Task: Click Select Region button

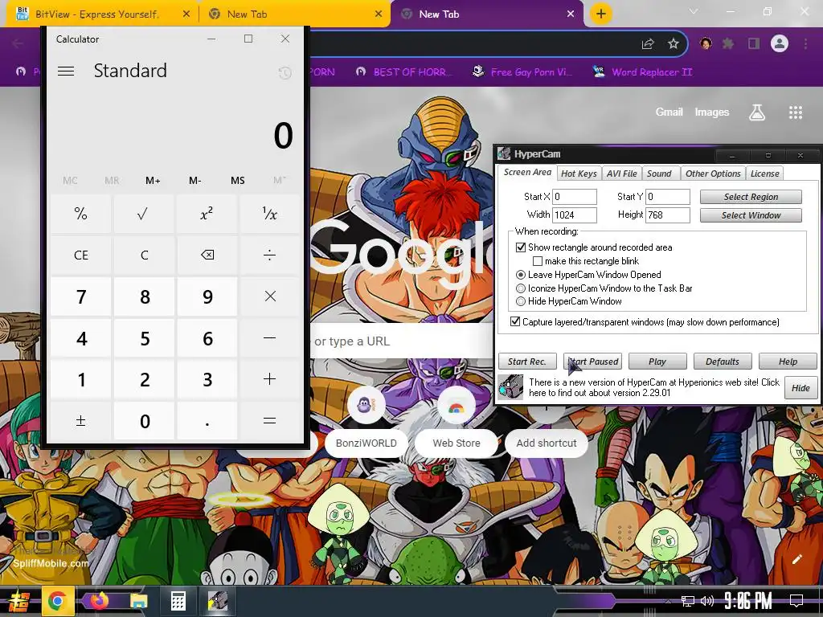Action: (x=751, y=197)
